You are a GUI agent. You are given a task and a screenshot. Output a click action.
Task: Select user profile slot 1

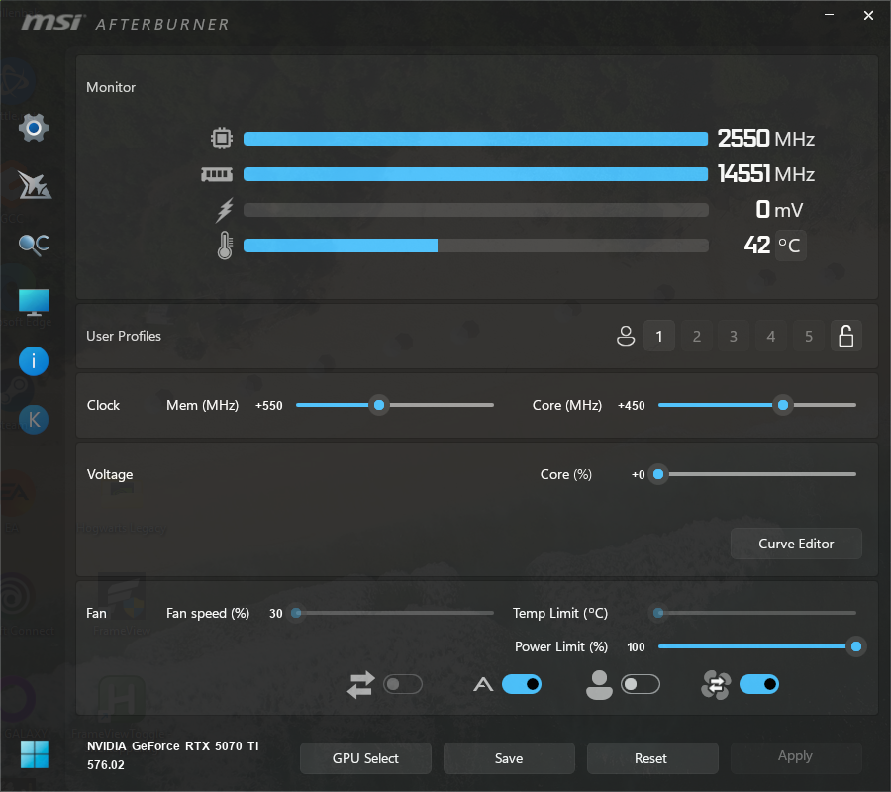coord(659,337)
